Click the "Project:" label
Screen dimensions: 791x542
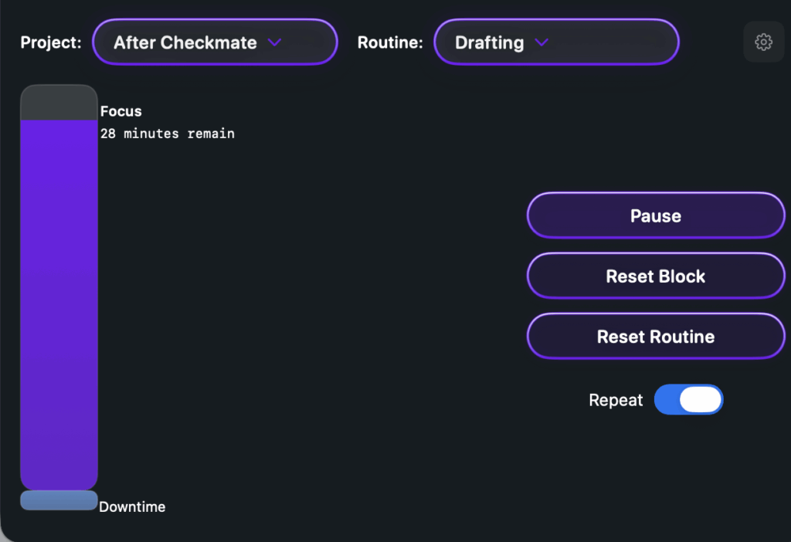(x=51, y=42)
